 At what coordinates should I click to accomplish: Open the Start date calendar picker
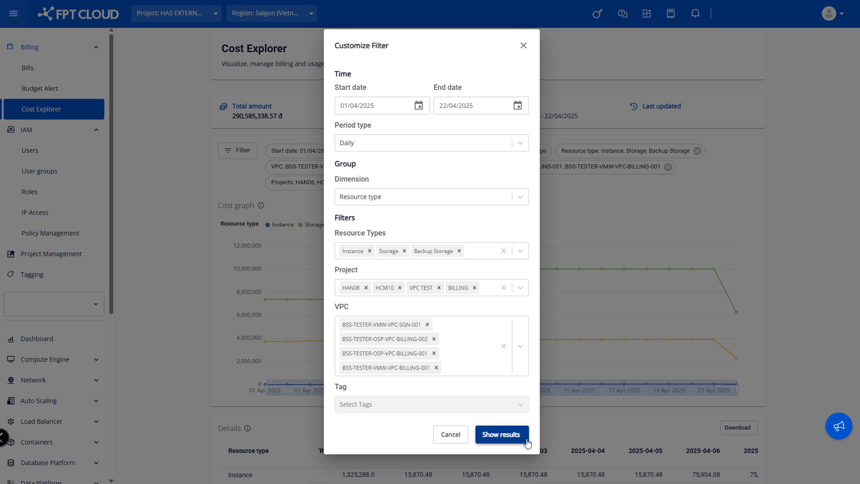tap(418, 105)
